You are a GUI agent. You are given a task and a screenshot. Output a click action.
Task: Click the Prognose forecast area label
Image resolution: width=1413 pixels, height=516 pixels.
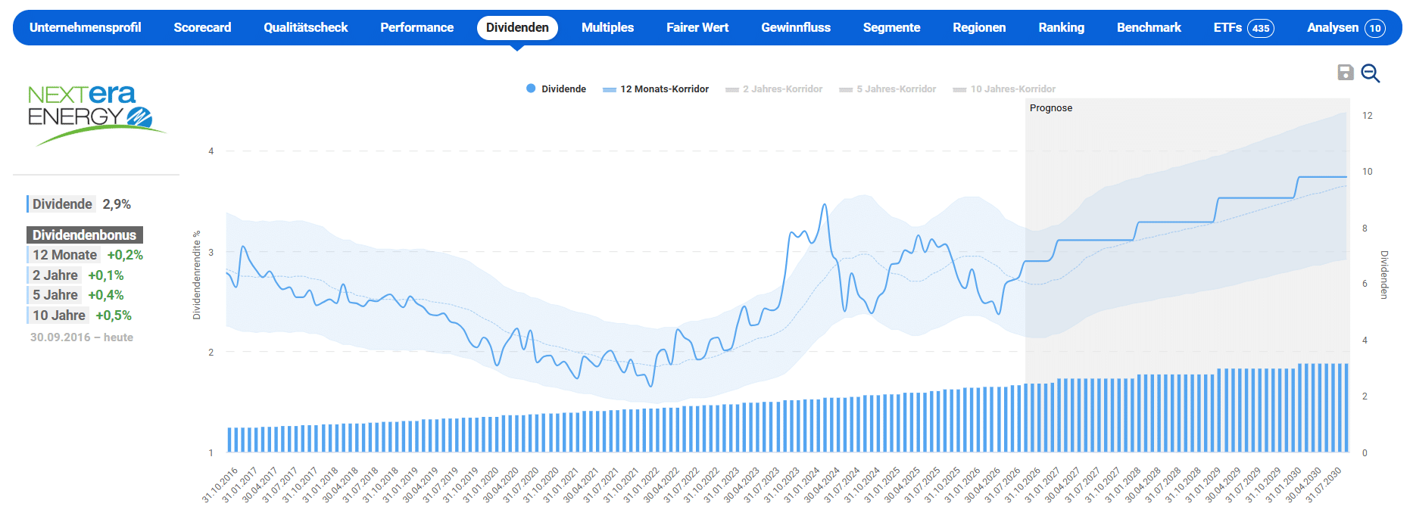1051,108
